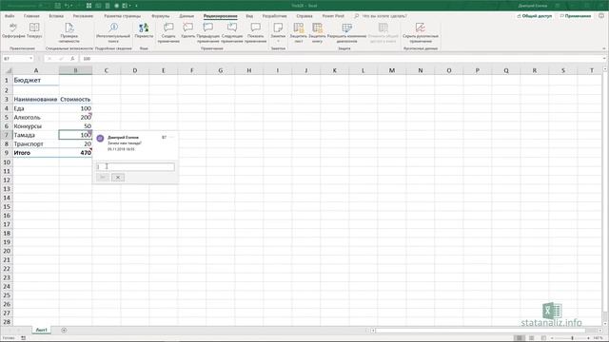The height and width of the screenshot is (342, 609).
Task: Select column header C
Action: point(106,70)
